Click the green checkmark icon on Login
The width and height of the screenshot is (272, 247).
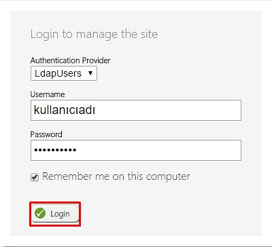[40, 214]
